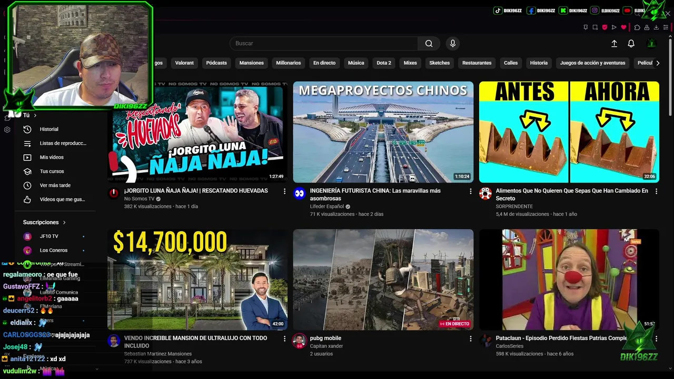Open options menu for pubg mobile stream

[470, 338]
